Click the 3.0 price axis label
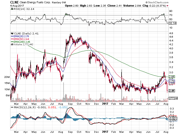 coord(171,73)
